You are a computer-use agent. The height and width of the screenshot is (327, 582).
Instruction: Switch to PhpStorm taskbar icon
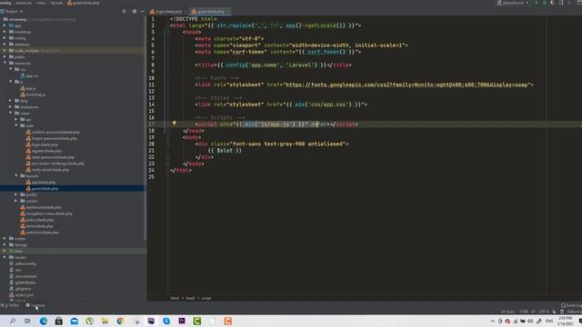(151, 321)
